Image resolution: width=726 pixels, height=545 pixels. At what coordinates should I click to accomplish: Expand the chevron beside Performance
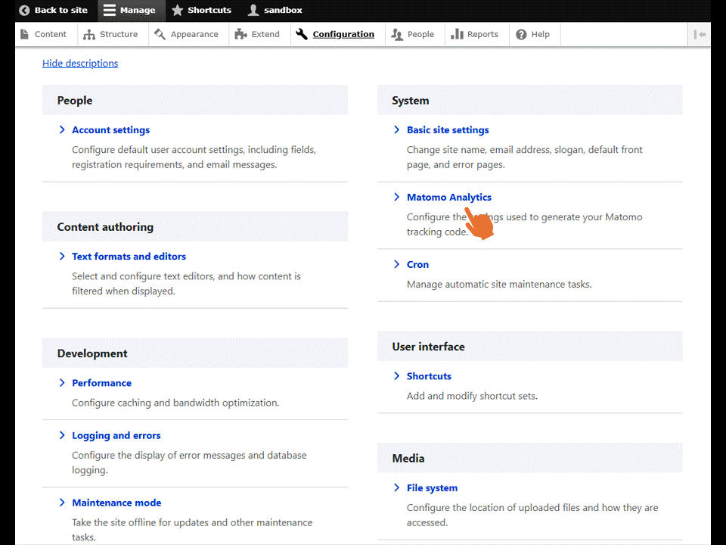pyautogui.click(x=62, y=383)
